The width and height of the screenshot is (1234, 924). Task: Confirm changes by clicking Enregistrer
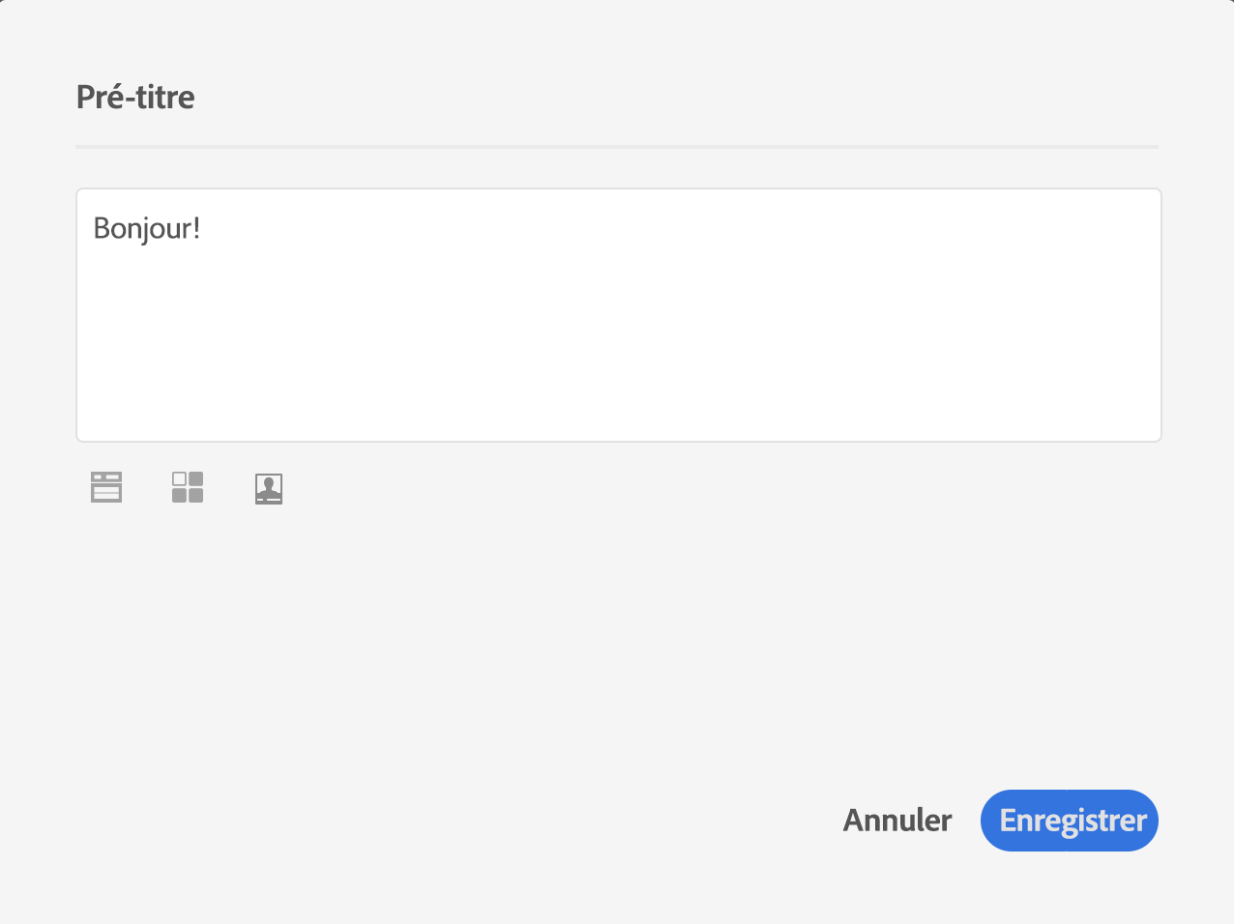pyautogui.click(x=1069, y=821)
